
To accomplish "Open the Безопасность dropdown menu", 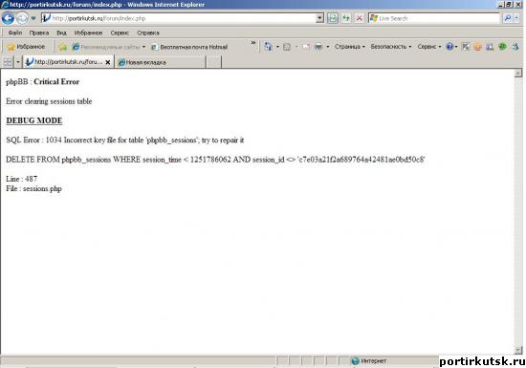I will 391,47.
